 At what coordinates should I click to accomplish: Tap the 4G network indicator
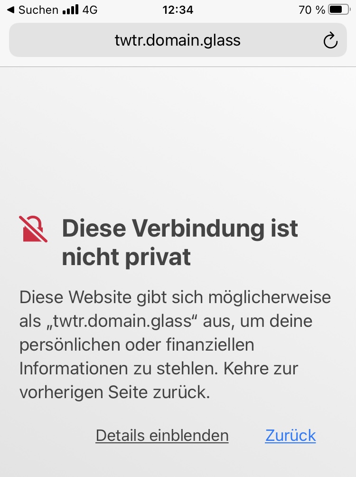[x=90, y=10]
